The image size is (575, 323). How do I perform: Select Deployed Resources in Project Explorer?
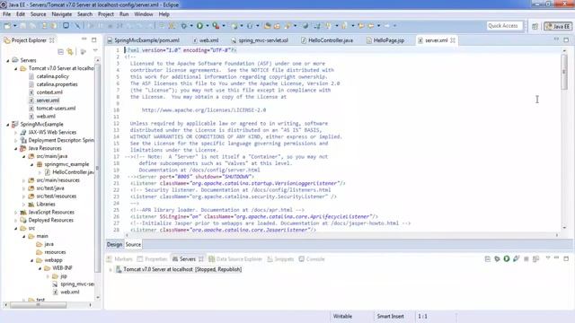50,220
